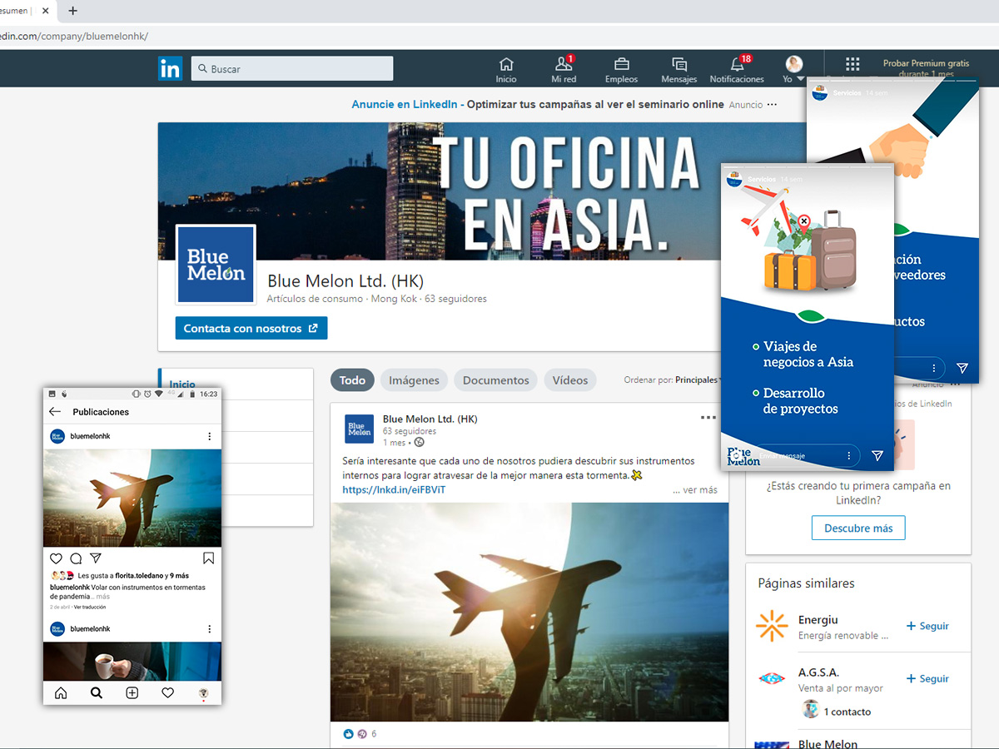Select Inicio in company page sidebar
This screenshot has height=749, width=999.
tap(182, 384)
